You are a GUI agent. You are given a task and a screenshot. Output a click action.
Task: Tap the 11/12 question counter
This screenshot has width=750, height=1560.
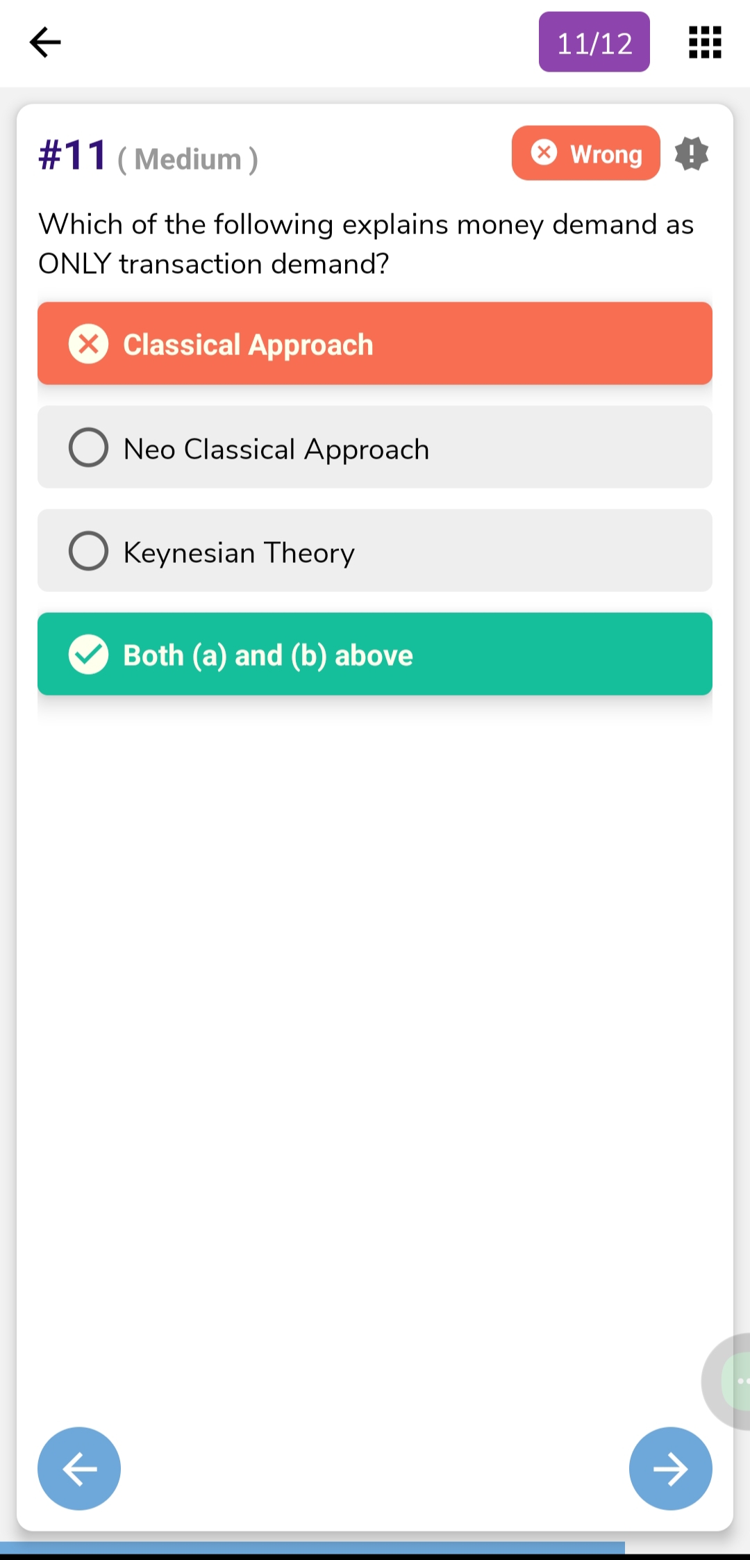pyautogui.click(x=594, y=42)
